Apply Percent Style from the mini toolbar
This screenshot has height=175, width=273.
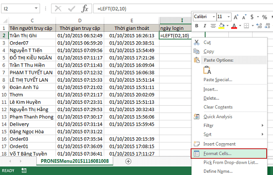(265, 17)
